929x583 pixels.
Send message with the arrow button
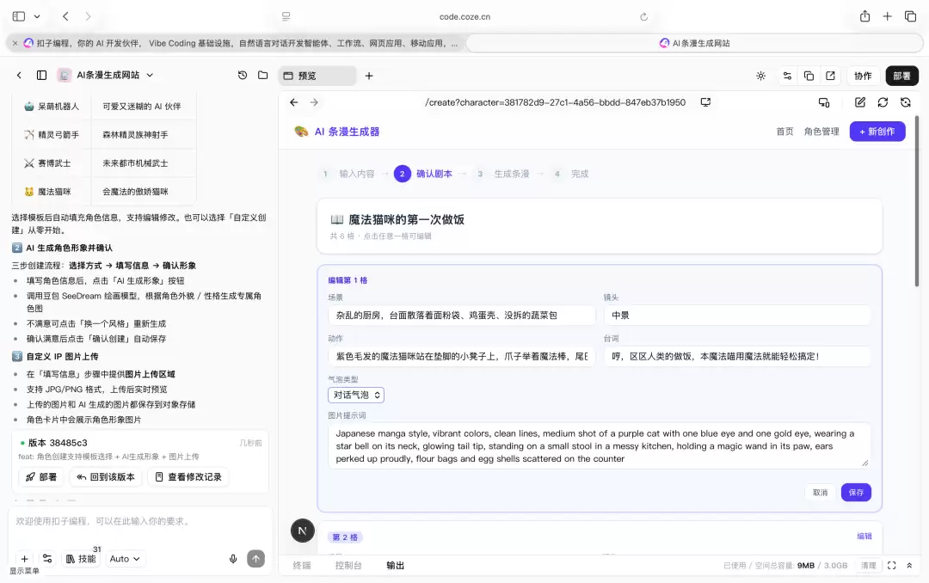tap(256, 559)
